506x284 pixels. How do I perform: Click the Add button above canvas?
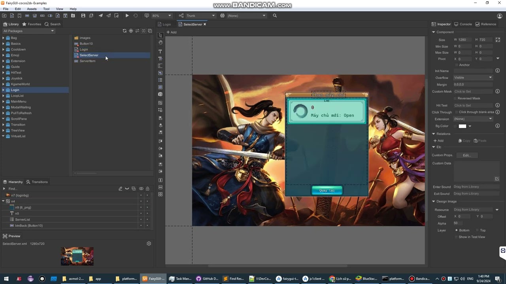[x=172, y=32]
